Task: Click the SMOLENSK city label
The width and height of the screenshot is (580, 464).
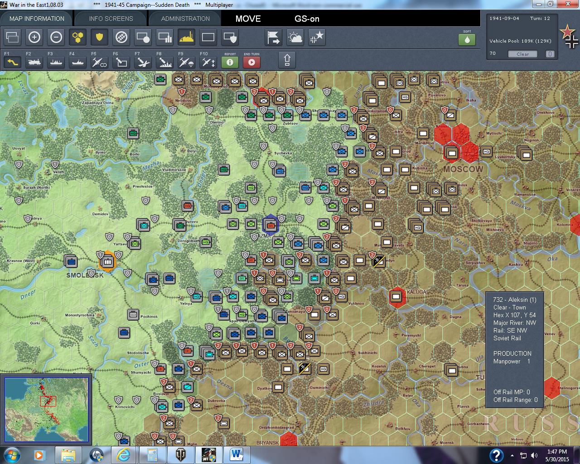Action: (85, 275)
